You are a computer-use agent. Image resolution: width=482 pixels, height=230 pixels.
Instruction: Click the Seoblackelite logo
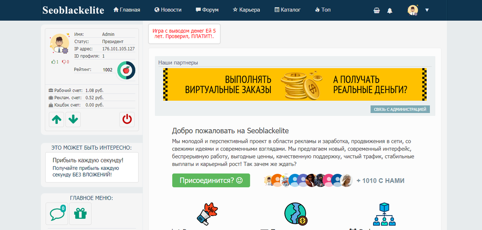(73, 10)
